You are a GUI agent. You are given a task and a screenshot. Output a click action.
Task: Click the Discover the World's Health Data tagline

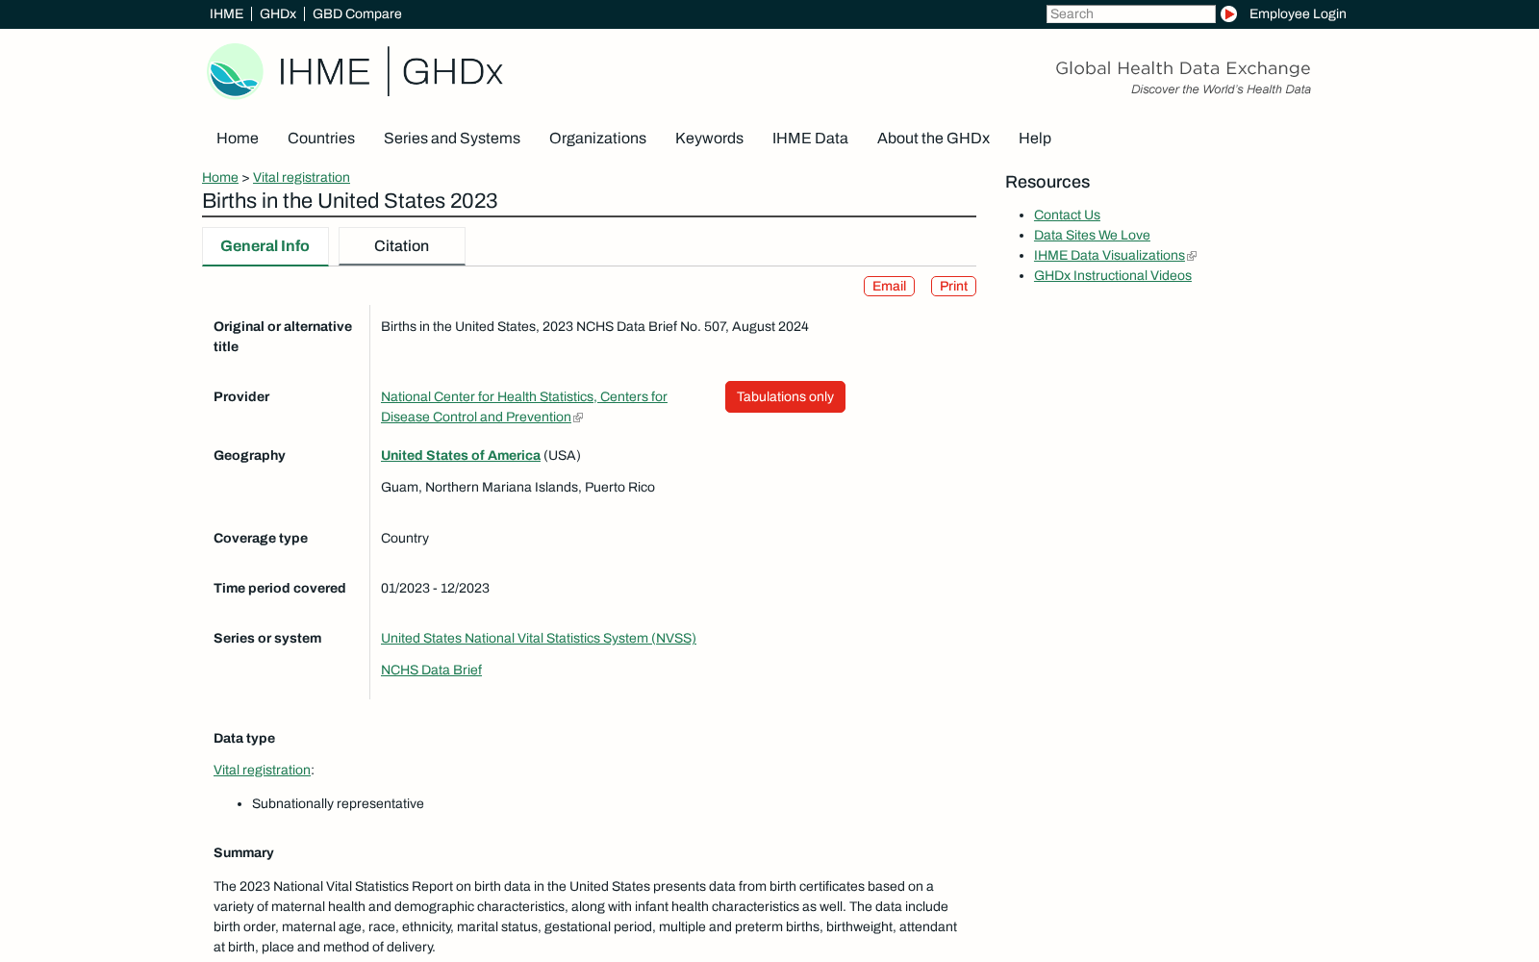1221,89
